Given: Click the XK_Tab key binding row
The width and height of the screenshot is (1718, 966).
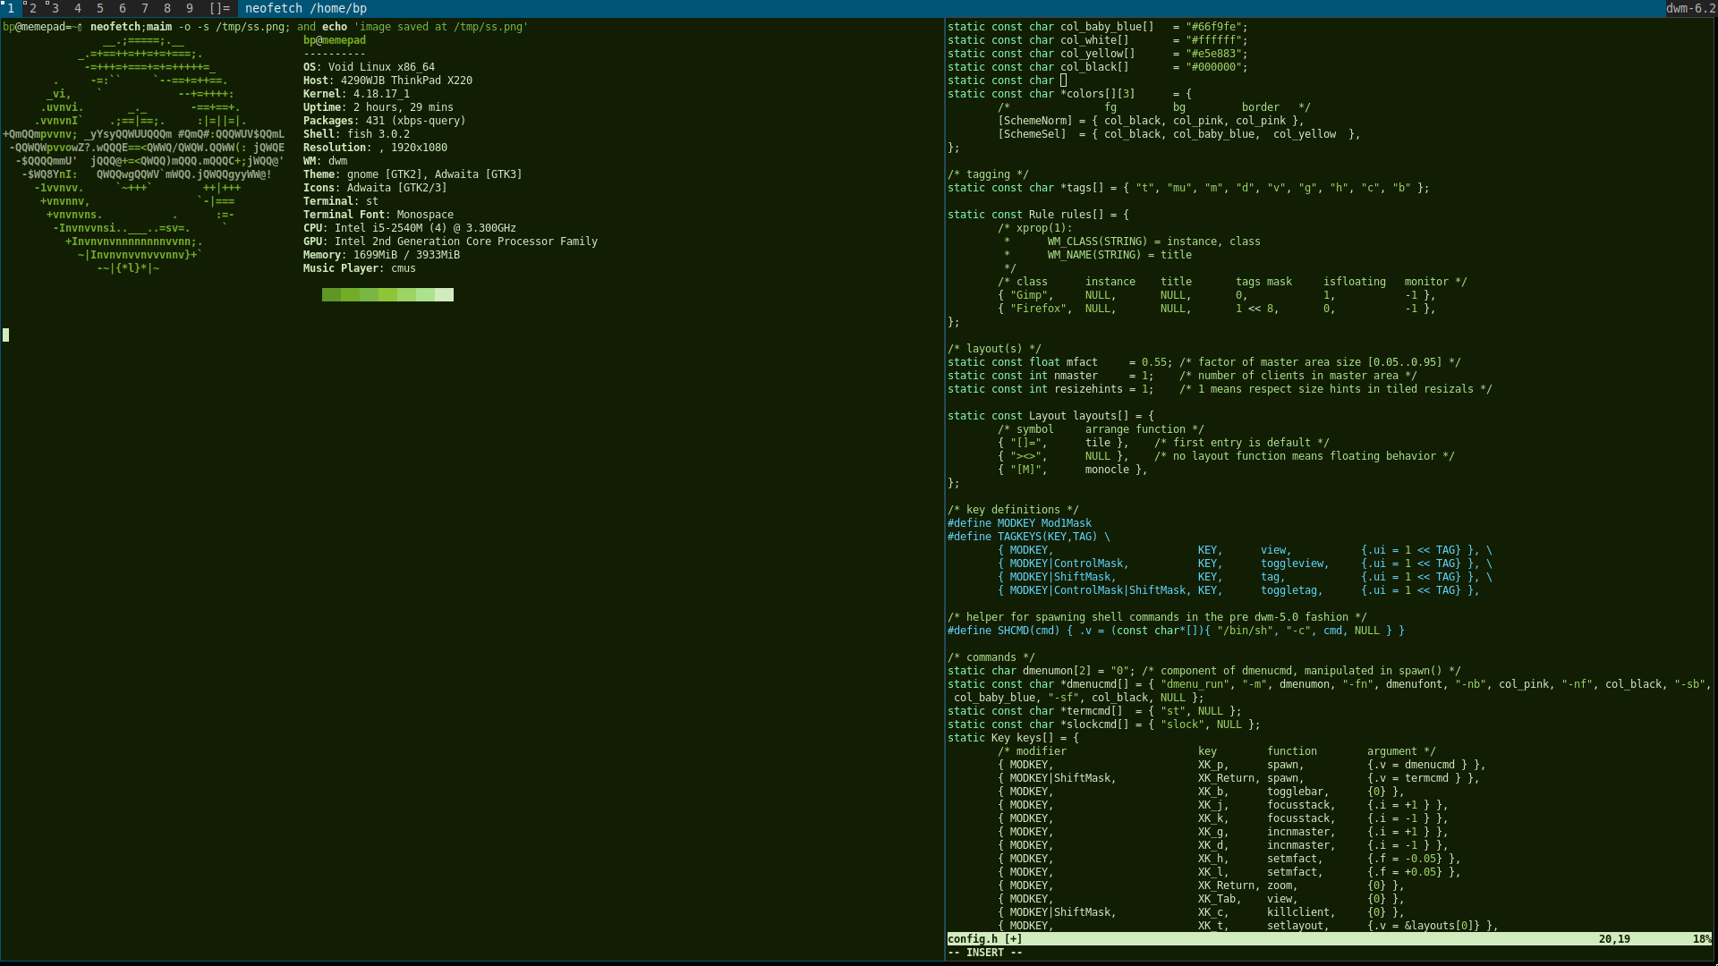Looking at the screenshot, I should 1201,899.
